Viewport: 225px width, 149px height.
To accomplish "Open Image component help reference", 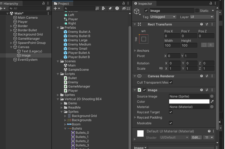I will click(x=202, y=90).
